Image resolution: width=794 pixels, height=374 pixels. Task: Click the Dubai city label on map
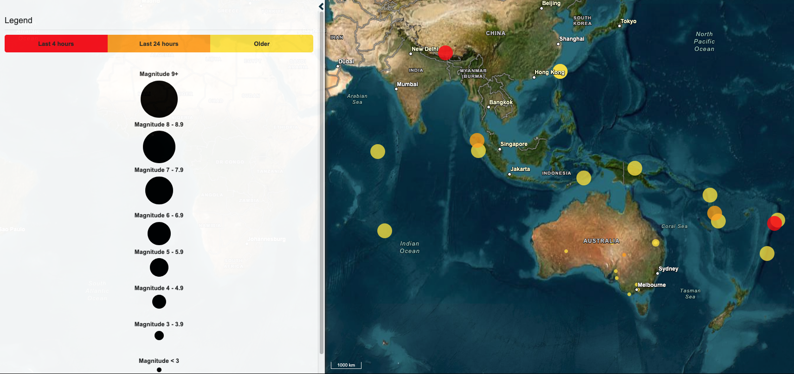pyautogui.click(x=346, y=62)
